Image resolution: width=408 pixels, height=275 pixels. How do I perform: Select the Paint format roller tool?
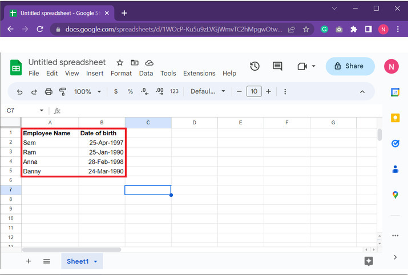click(x=62, y=92)
